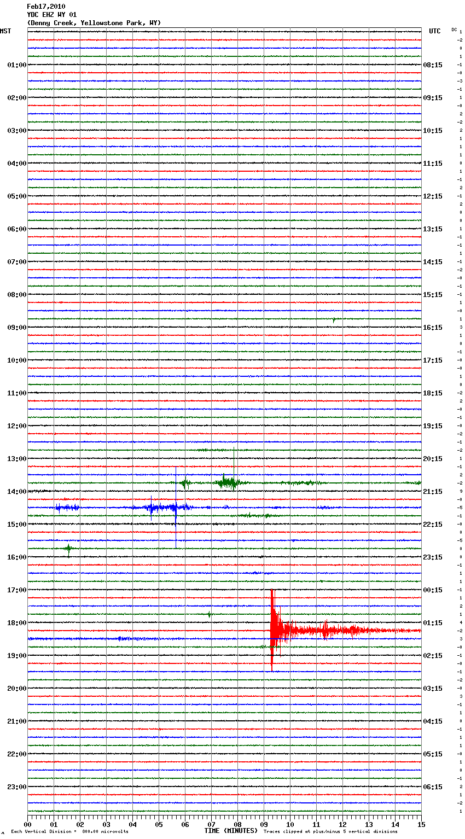
Task: Click the 01:15 UTC time label
Action: (x=433, y=623)
